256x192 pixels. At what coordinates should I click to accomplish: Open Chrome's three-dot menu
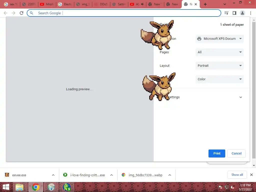click(x=250, y=13)
